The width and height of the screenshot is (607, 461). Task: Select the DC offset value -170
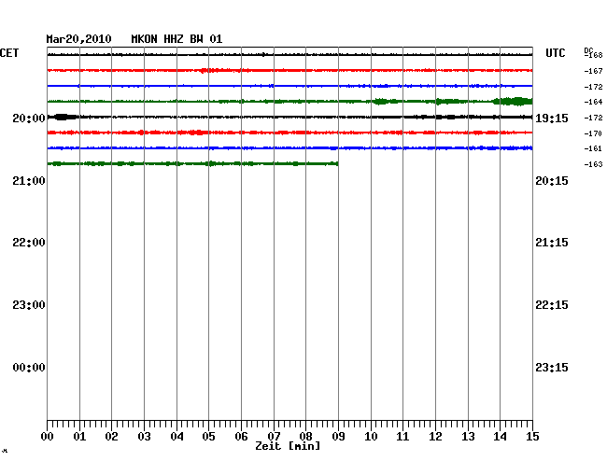tap(593, 133)
